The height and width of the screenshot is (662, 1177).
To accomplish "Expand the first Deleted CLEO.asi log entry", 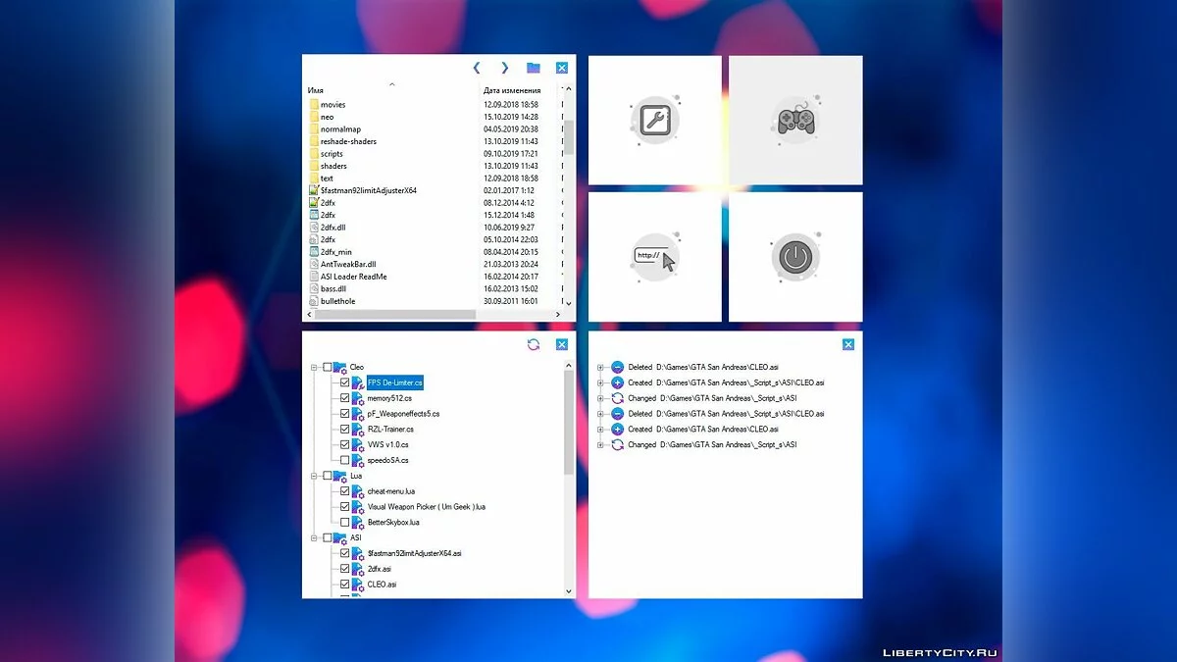I will [599, 367].
